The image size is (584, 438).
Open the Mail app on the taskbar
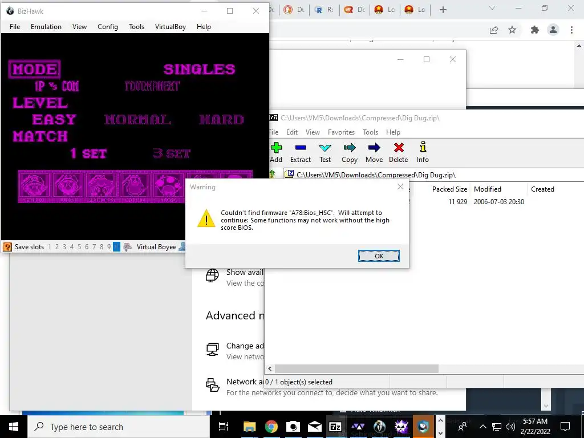315,427
